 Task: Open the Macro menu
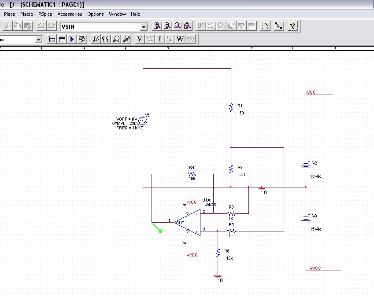point(27,14)
